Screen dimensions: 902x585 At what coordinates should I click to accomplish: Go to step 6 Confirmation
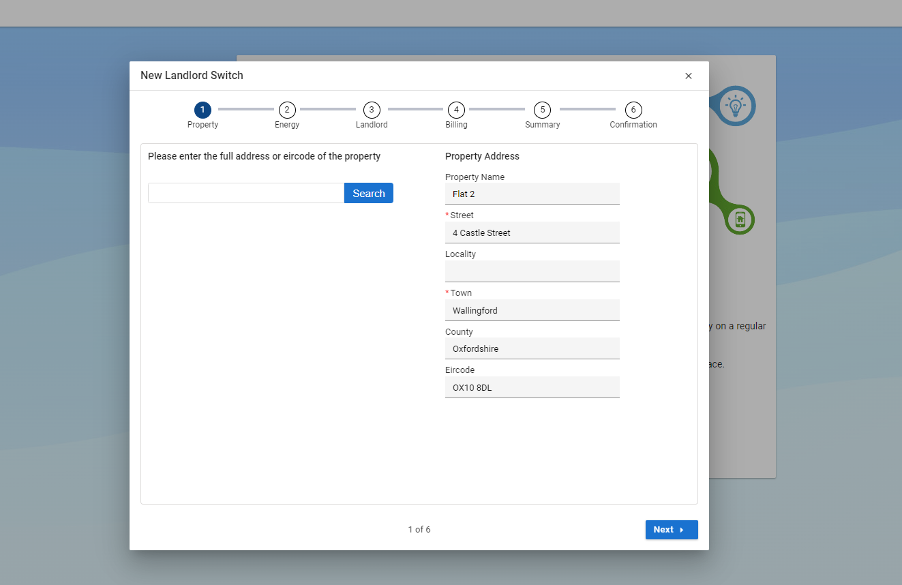(633, 110)
